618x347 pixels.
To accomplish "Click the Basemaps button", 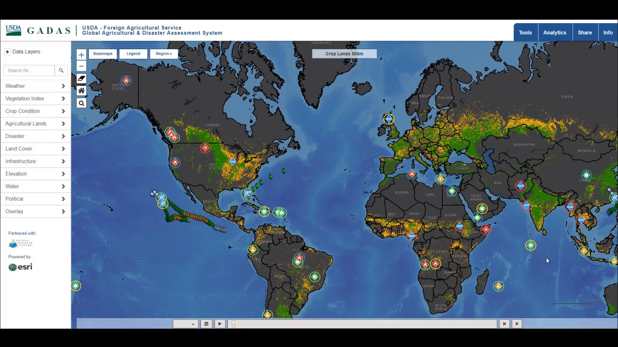I will tap(103, 53).
